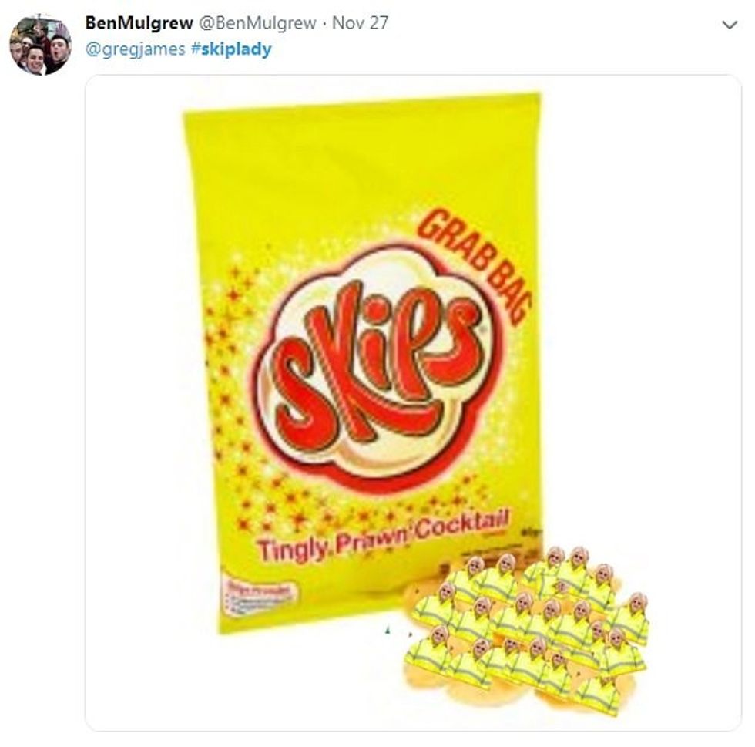Visit the @BenMulgrew handle link

[257, 22]
